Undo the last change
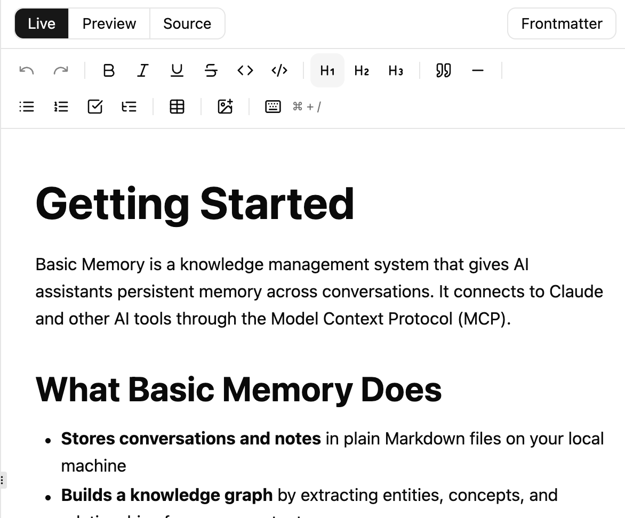This screenshot has width=625, height=518. pos(26,70)
